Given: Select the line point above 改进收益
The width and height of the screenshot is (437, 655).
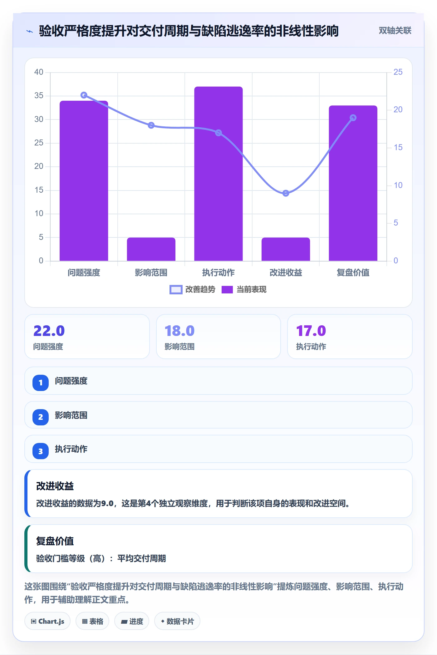Looking at the screenshot, I should (286, 193).
